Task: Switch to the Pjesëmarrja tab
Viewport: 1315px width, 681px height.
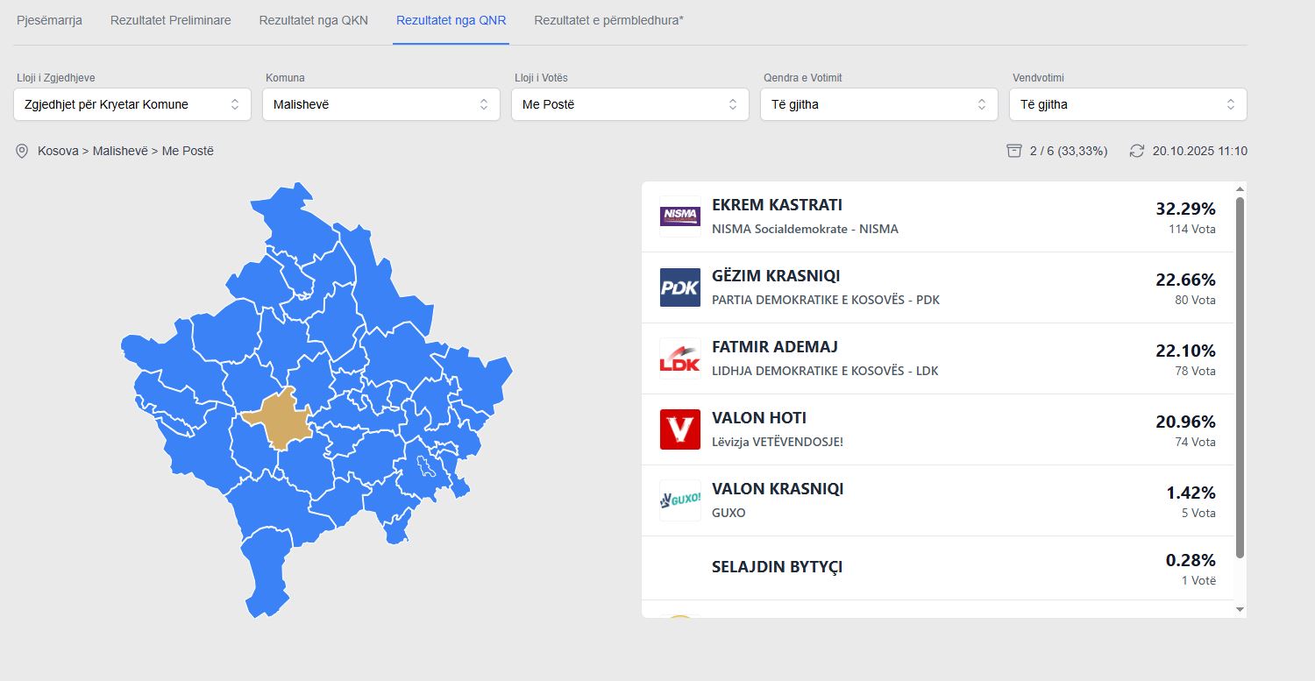Action: pos(50,20)
